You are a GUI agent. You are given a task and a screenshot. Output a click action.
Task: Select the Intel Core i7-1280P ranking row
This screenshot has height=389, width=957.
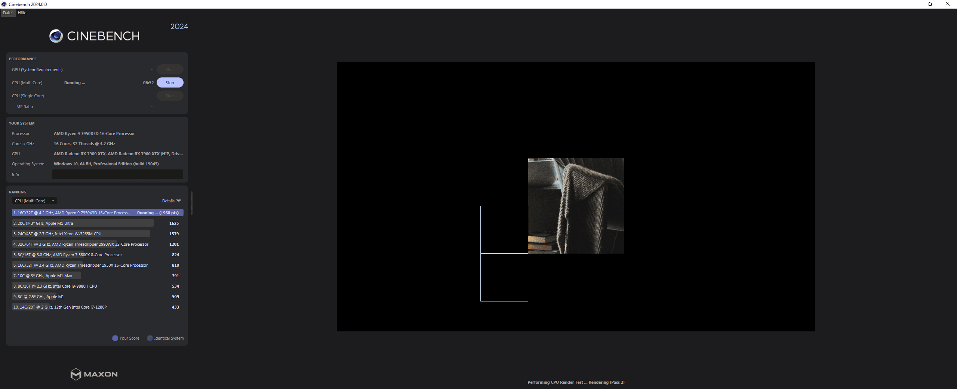[98, 307]
